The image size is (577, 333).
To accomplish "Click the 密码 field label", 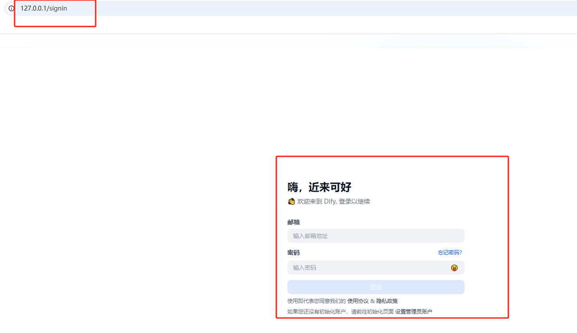I will coord(294,253).
